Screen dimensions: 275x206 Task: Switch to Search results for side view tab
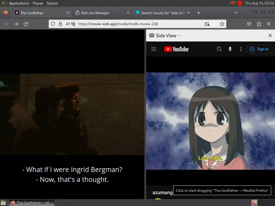click(163, 13)
